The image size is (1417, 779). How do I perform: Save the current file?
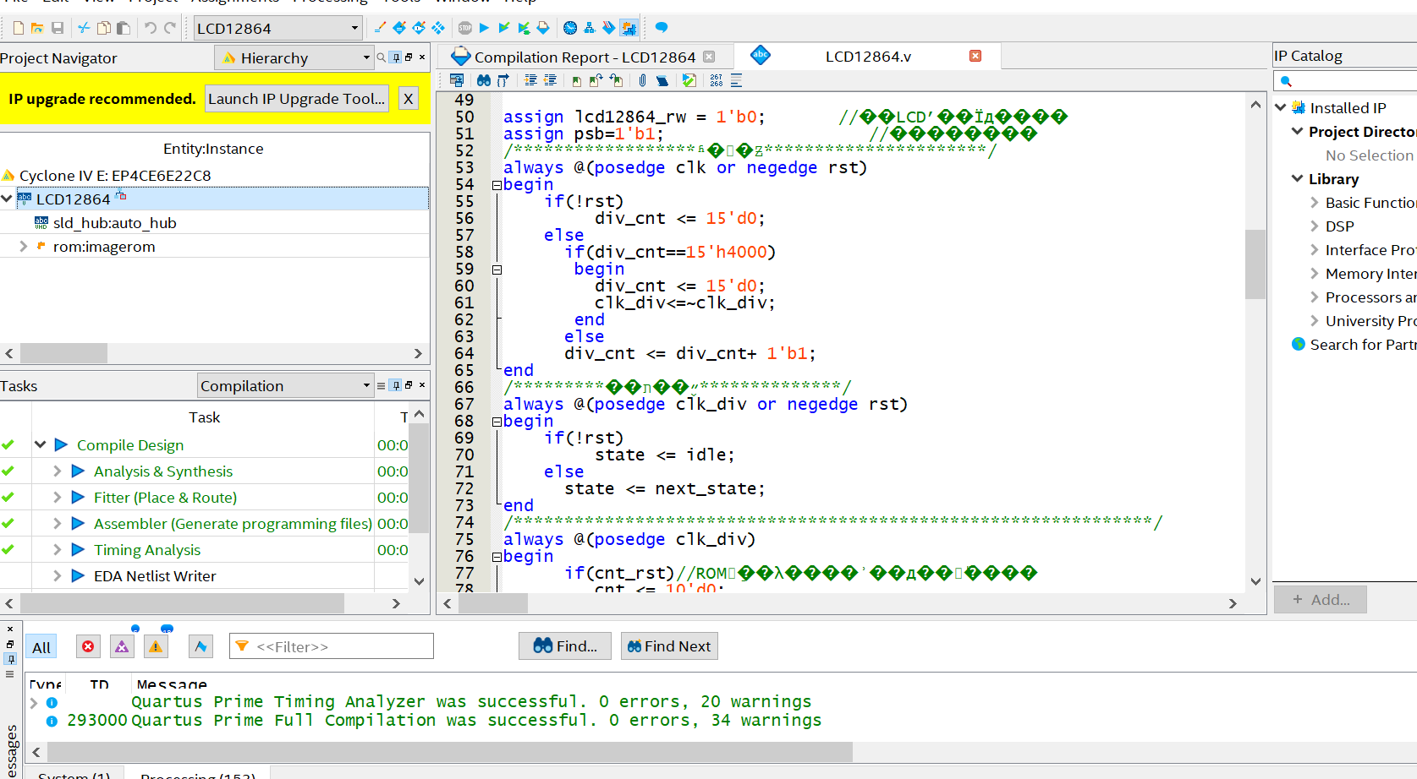[58, 28]
